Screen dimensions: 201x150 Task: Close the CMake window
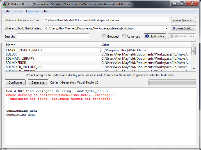click(x=192, y=3)
